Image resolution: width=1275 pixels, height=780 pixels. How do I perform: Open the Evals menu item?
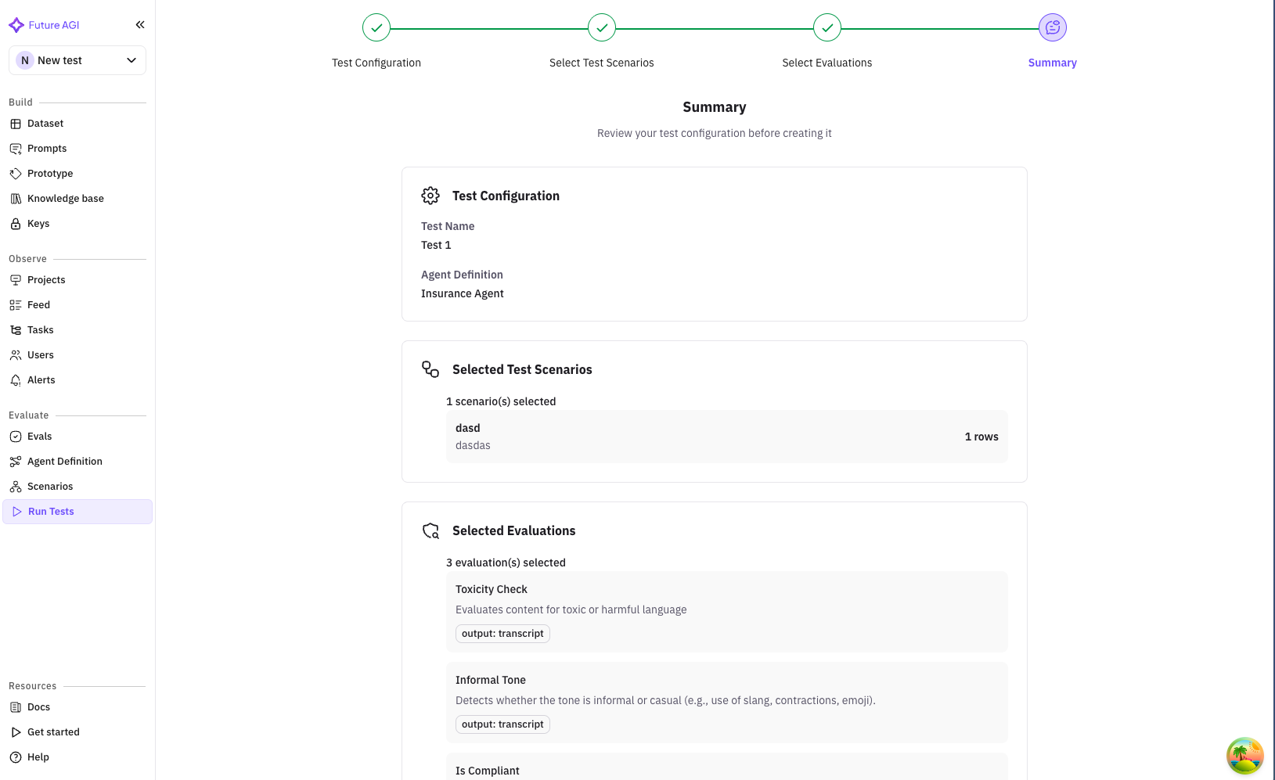pyautogui.click(x=39, y=437)
